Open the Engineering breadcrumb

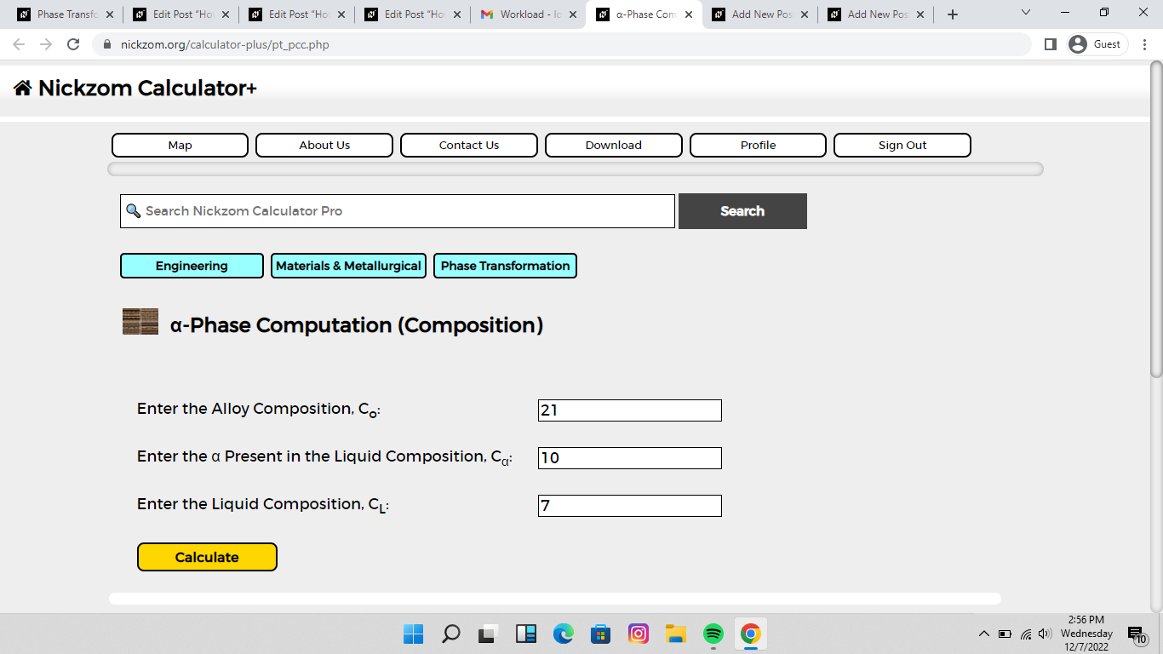[x=192, y=266]
